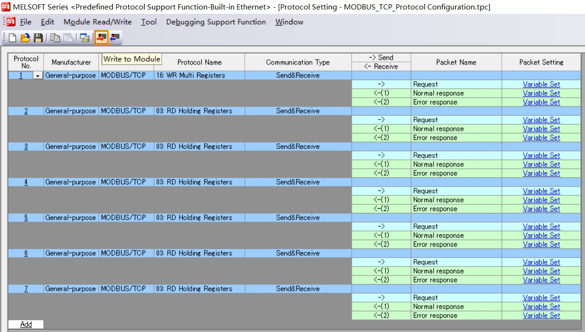Viewport: 585px width, 332px height.
Task: Open the Tool menu
Action: coord(149,22)
